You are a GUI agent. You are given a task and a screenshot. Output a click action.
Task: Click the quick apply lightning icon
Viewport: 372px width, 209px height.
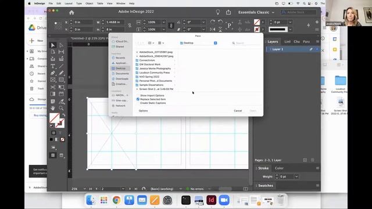(309, 25)
